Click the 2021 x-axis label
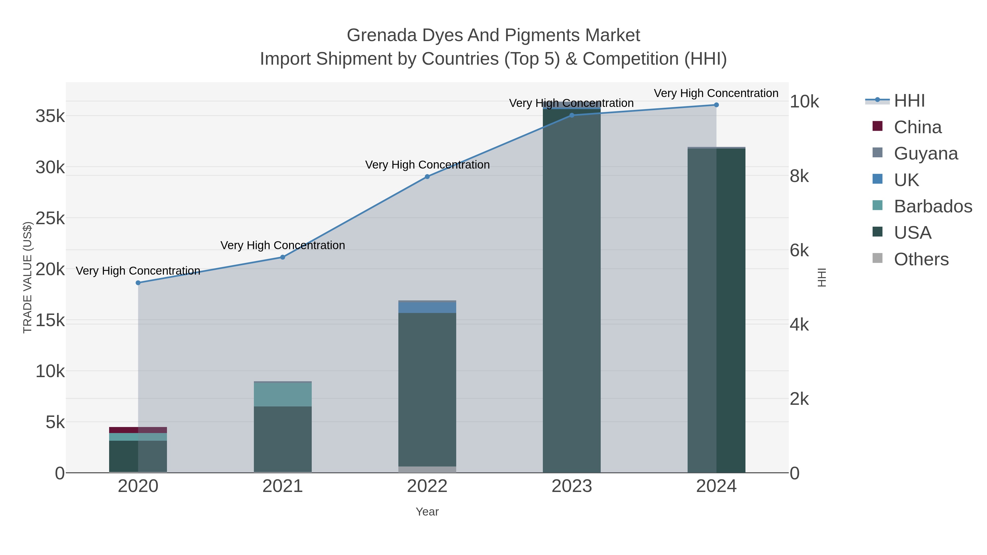Image resolution: width=987 pixels, height=555 pixels. [283, 486]
